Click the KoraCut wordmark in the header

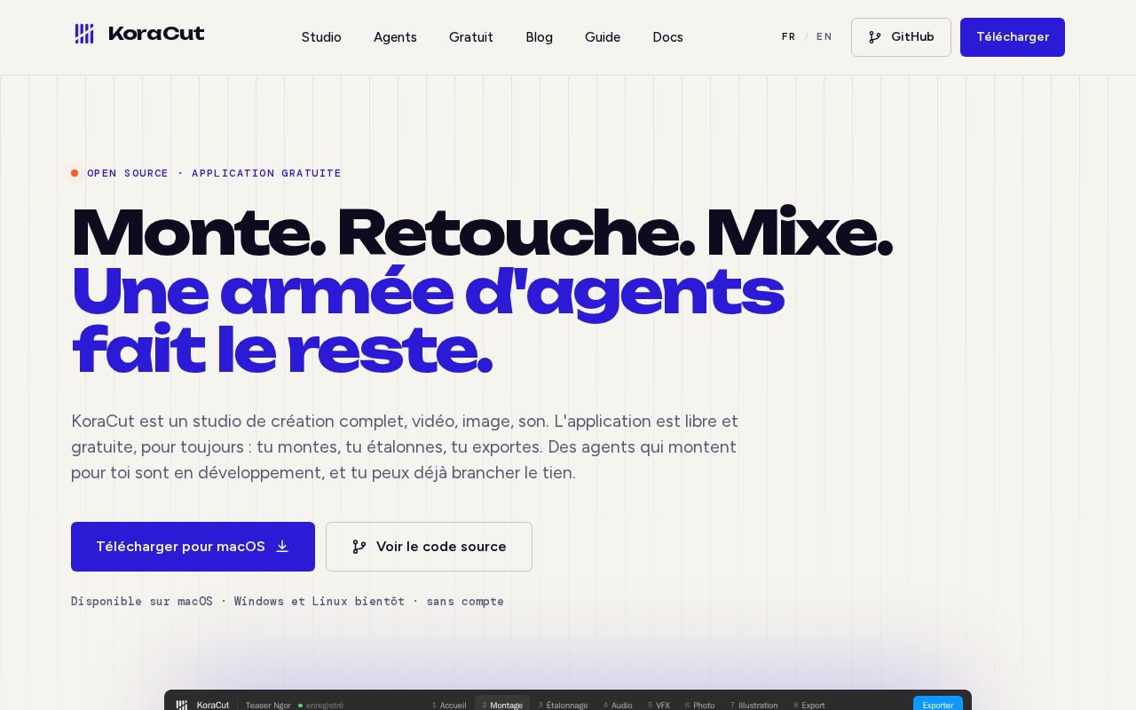click(x=156, y=34)
